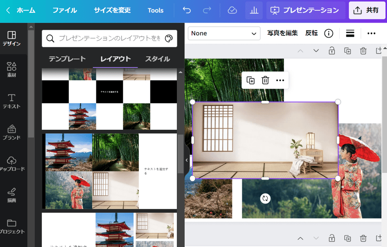Image resolution: width=387 pixels, height=247 pixels.
Task: Collapse the side panel with the arrow handle
Action: point(187,160)
